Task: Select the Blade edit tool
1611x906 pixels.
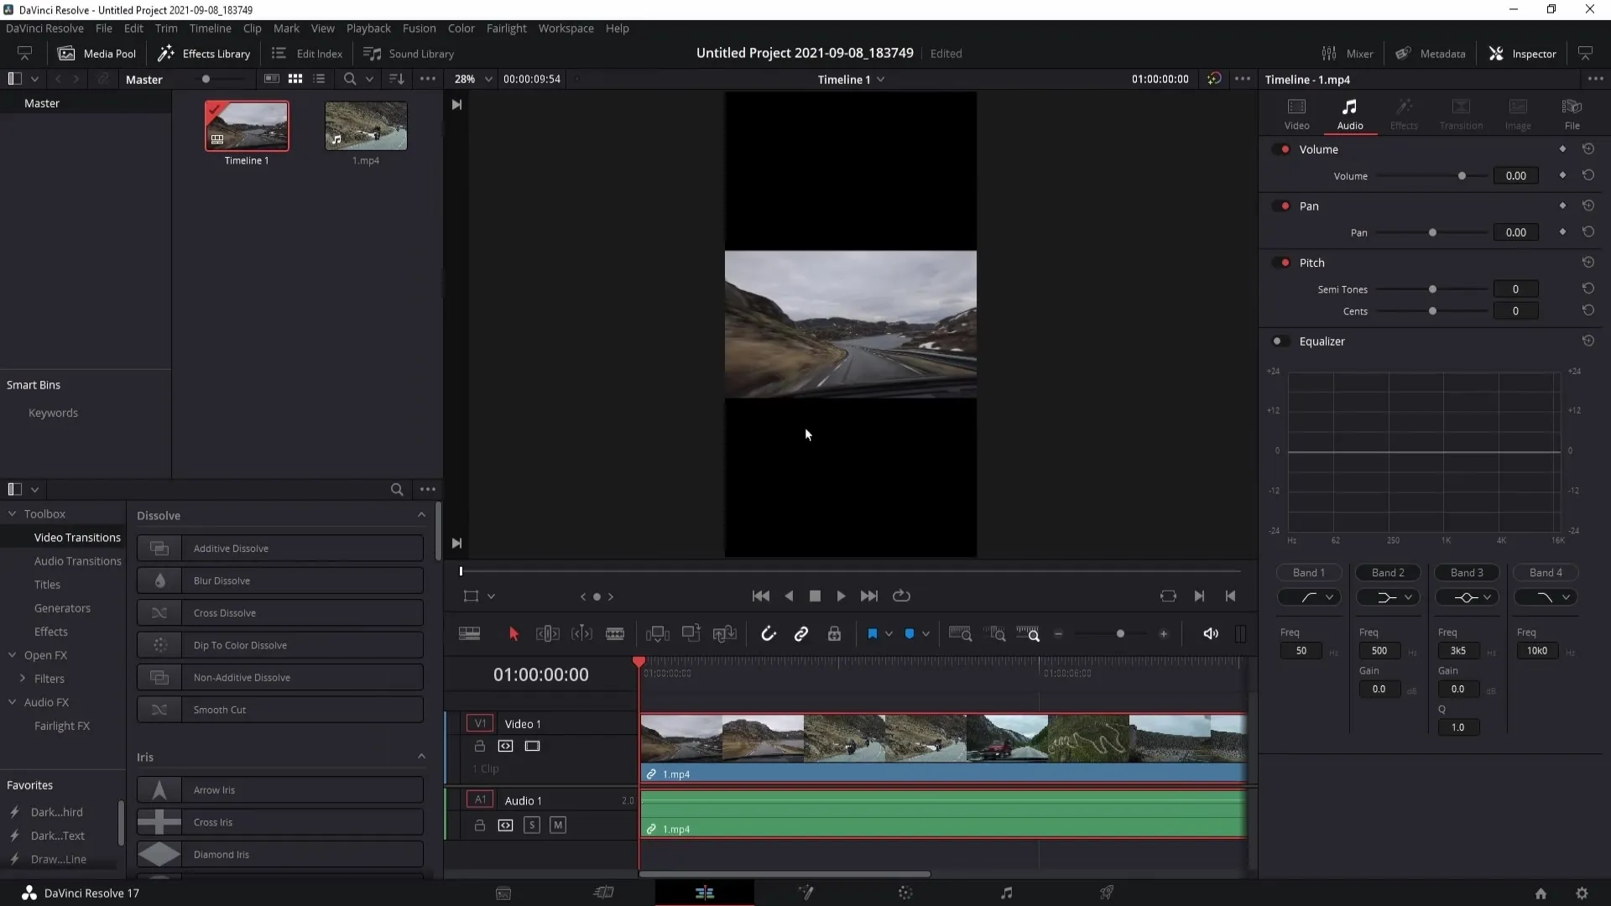Action: 615,634
